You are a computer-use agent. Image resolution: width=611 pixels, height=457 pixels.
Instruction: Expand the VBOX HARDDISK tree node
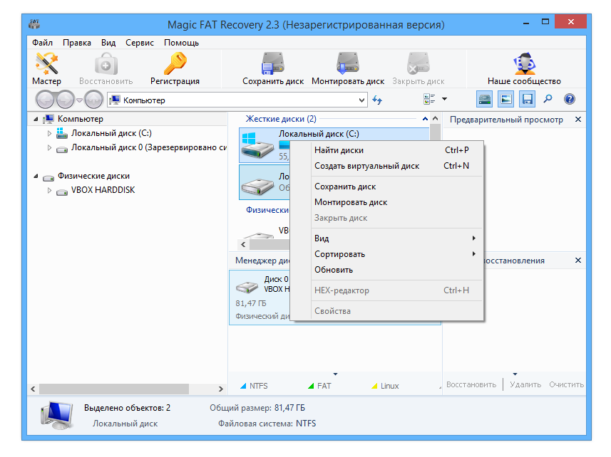coord(49,191)
